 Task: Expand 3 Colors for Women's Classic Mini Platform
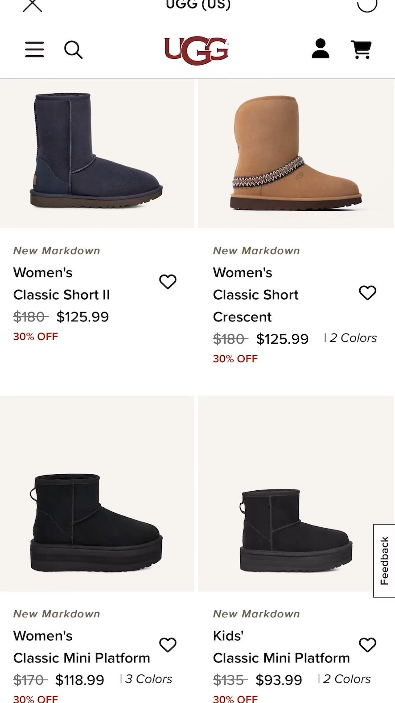149,679
